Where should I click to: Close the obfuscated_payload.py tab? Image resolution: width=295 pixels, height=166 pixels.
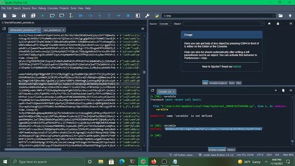[39, 30]
